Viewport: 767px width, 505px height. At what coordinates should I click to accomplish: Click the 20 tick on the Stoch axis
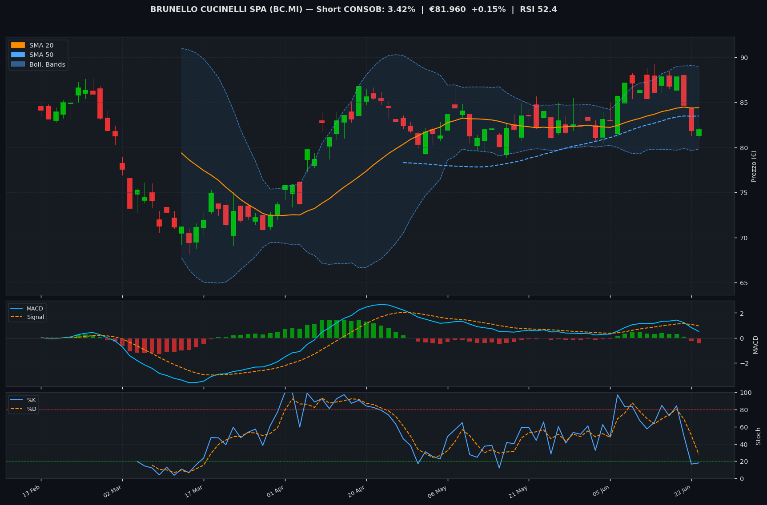[x=744, y=461]
